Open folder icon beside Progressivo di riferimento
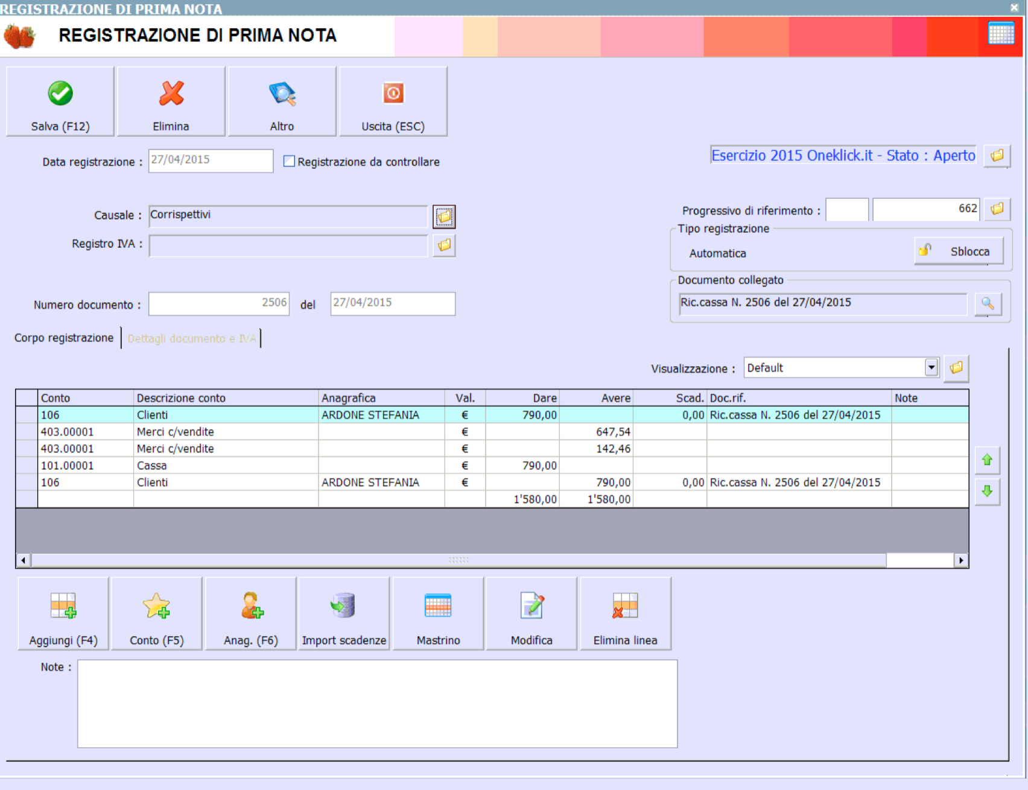 tap(997, 209)
